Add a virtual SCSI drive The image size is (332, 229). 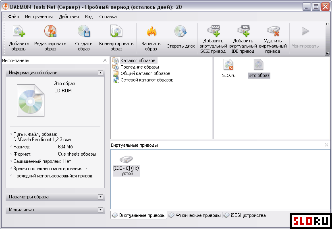tap(213, 31)
